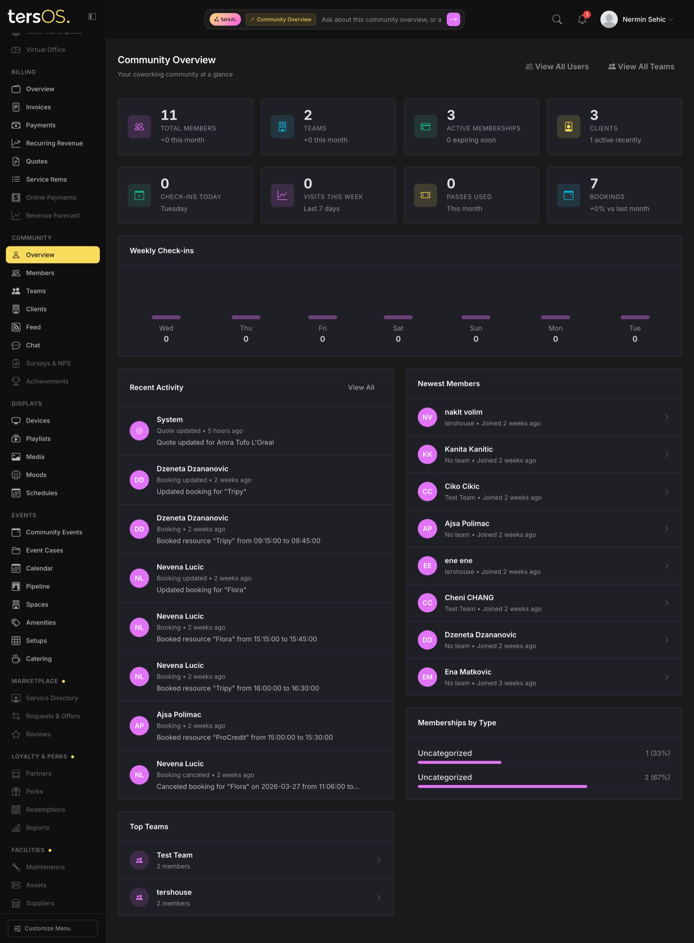Open View All in Recent Activity
Viewport: 694px width, 943px height.
[x=361, y=387]
